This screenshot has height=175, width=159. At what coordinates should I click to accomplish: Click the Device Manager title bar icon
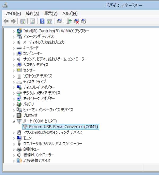click(x=5, y=5)
